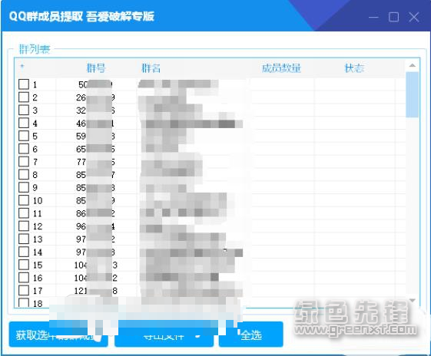Viewport: 431px width, 356px height.
Task: Close the QQ群成员提取 window
Action: pyautogui.click(x=413, y=17)
